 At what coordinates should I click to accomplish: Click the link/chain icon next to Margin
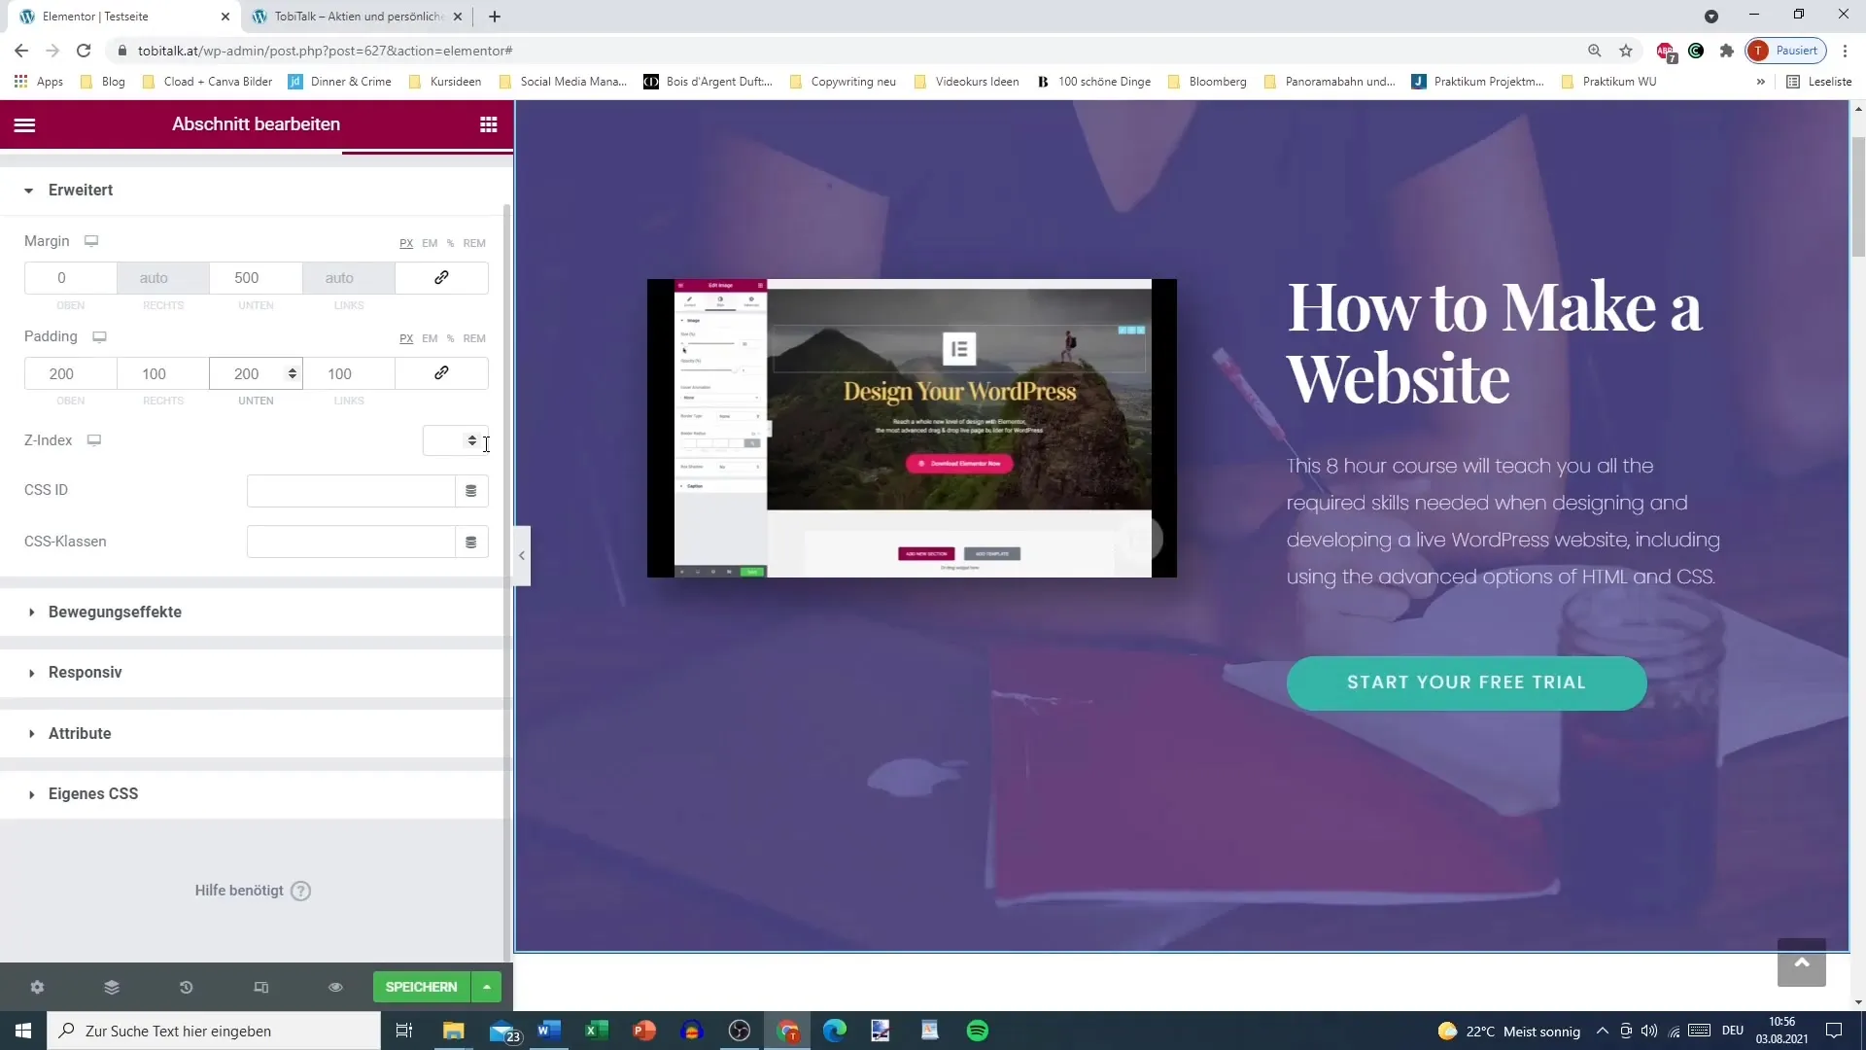[x=441, y=277]
